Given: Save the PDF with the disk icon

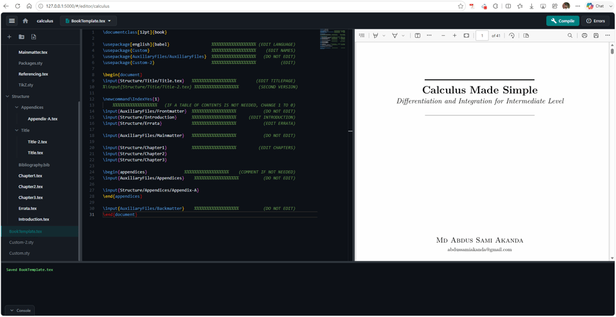Looking at the screenshot, I should [x=596, y=35].
